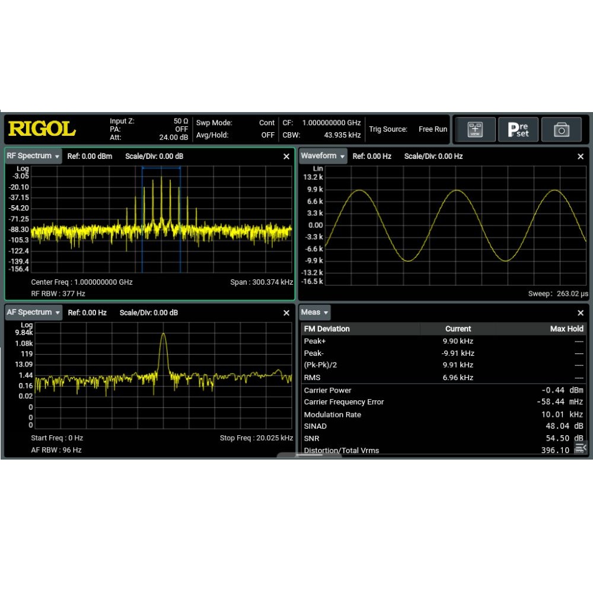
Task: Close the Meas panel
Action: pyautogui.click(x=581, y=313)
